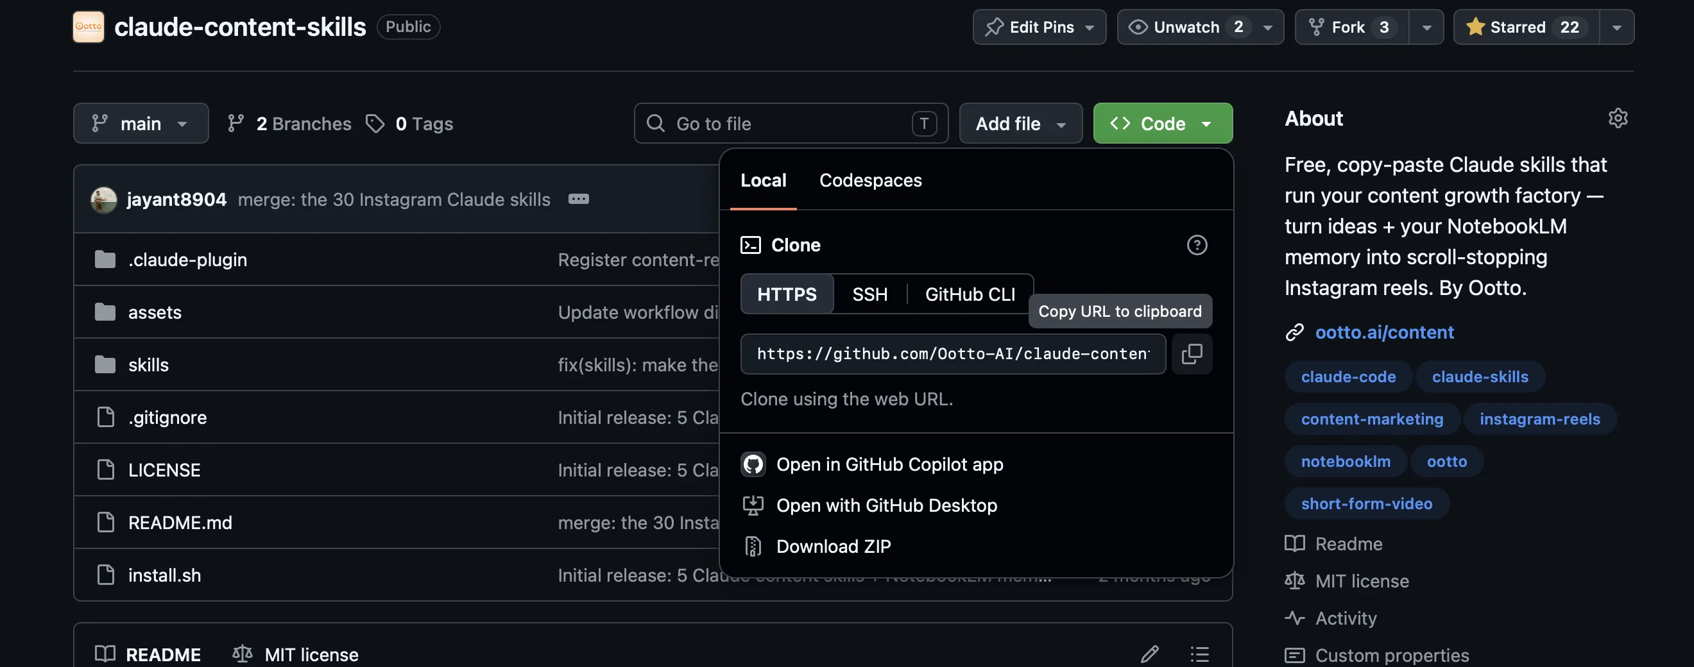Open the install.sh file
Screen dimensions: 1694x667
tap(164, 575)
